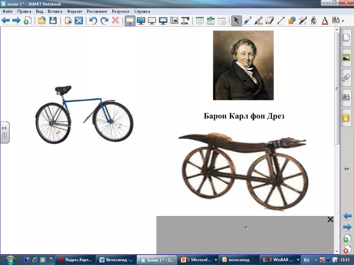Open Properties icon in top toolbar
Image resolution: width=354 pixels, height=265 pixels.
(336, 20)
